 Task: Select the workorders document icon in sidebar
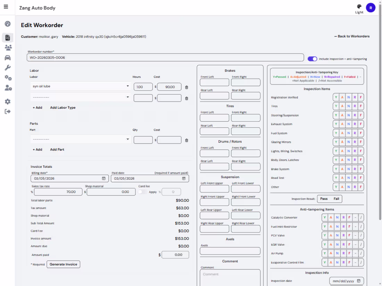7,37
